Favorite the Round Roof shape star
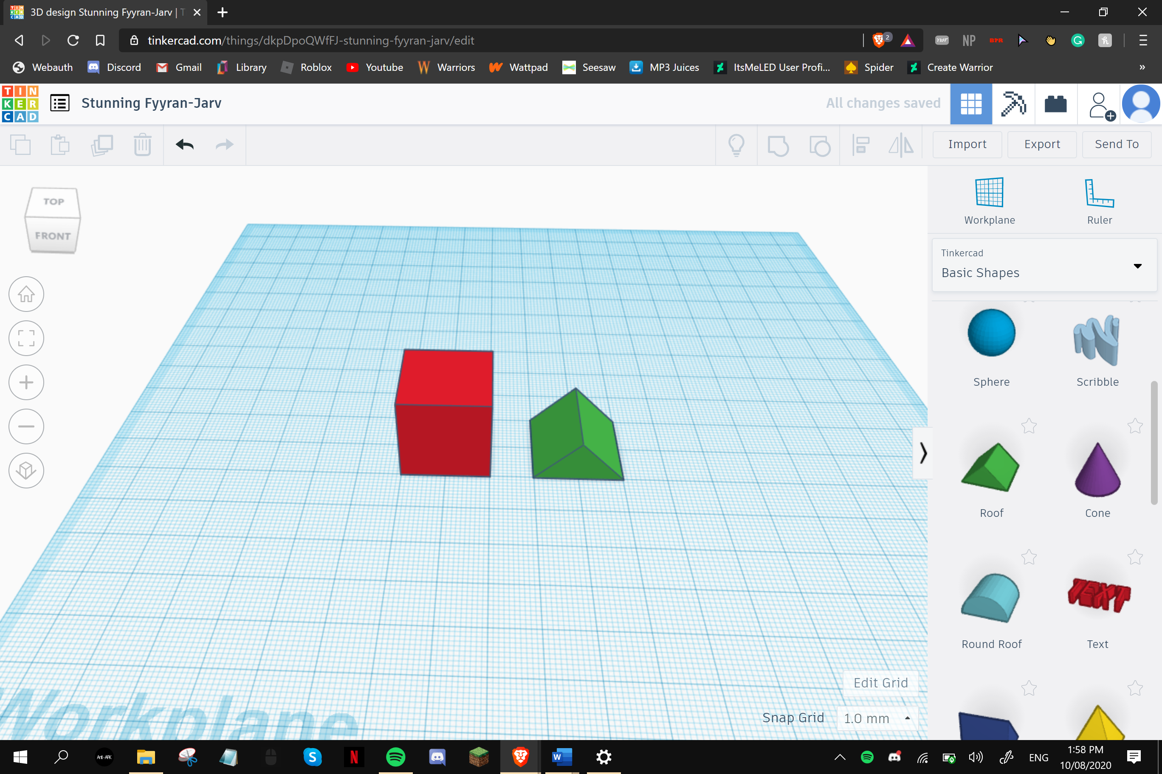This screenshot has height=774, width=1162. 1029,557
